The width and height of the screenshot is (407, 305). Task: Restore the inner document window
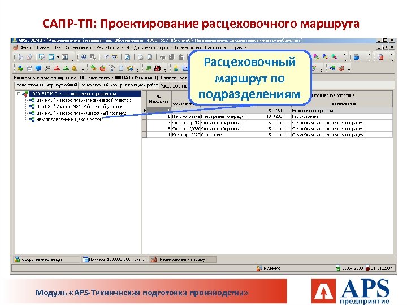[x=386, y=47]
